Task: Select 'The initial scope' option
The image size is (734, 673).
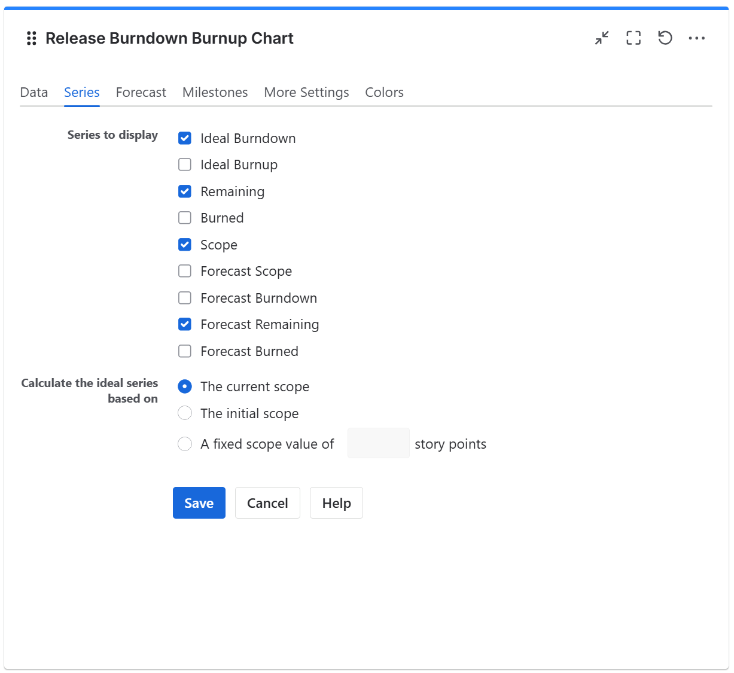Action: [x=185, y=413]
